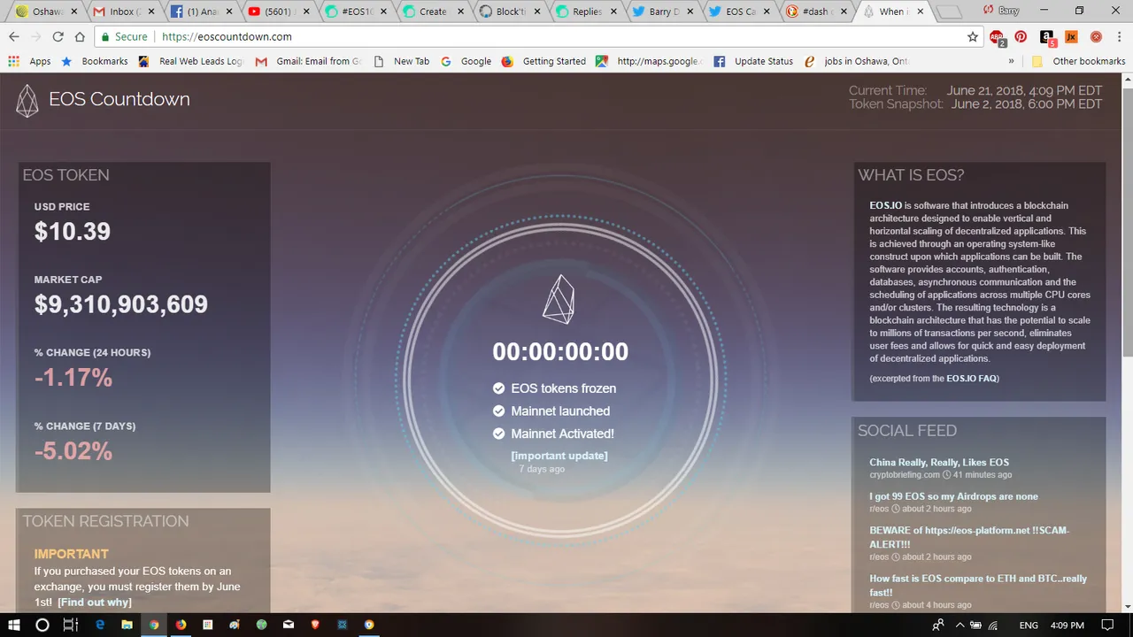Open the [important update] link

[559, 456]
